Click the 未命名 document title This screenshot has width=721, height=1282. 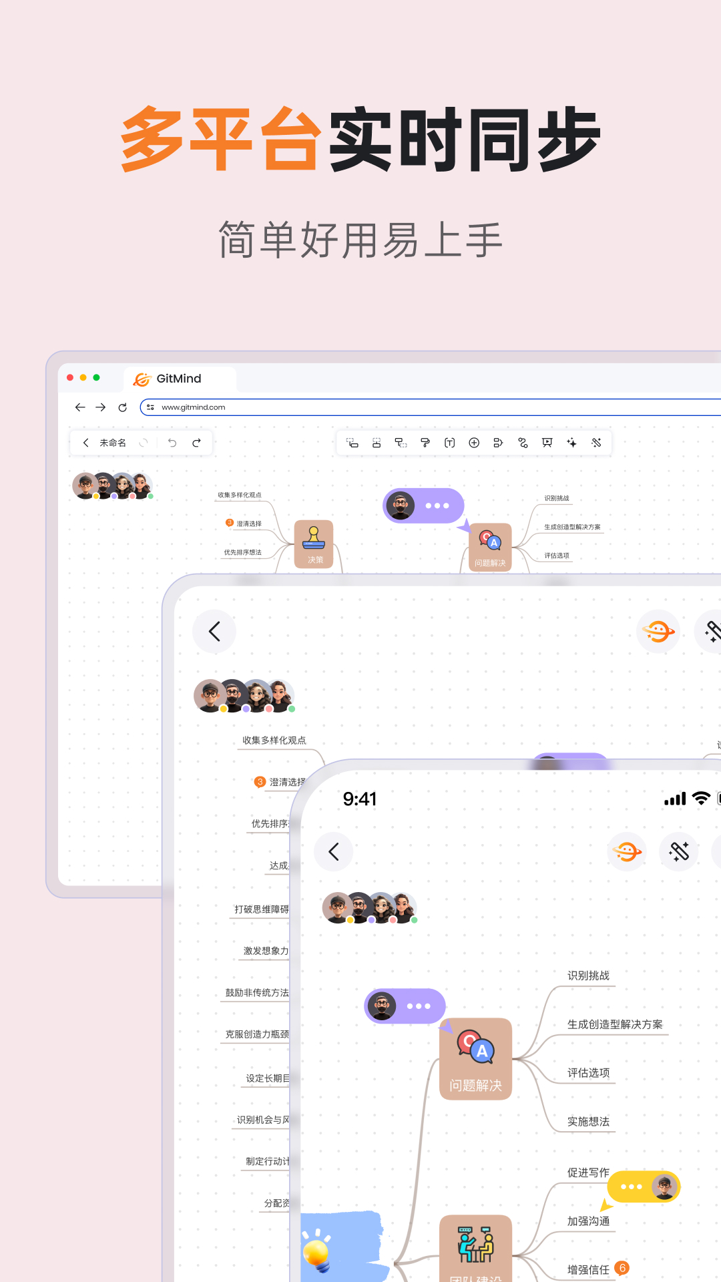(113, 443)
